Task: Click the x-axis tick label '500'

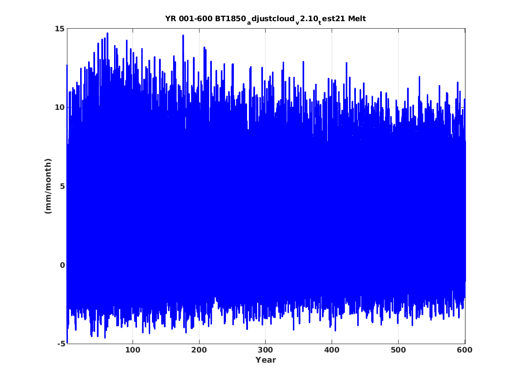Action: tap(398, 350)
